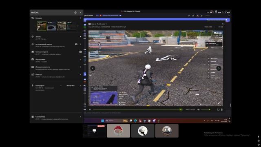Mute the video with speaker icon
Image resolution: width=261 pixels, height=147 pixels.
click(199, 109)
